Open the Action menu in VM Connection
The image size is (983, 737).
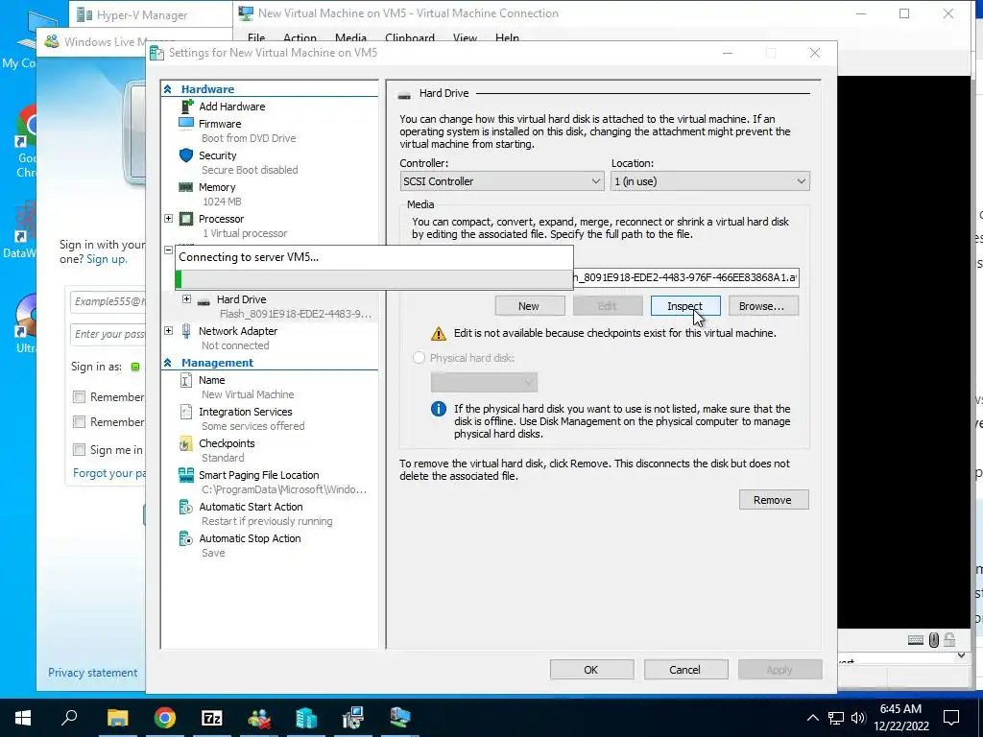point(300,37)
